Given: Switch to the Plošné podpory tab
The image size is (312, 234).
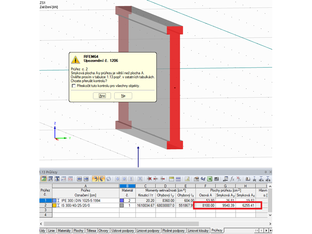Looking at the screenshot, I should (x=173, y=230).
